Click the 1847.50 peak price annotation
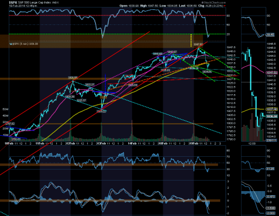Image resolution: width=279 pixels, height=216 pixels. [198, 45]
